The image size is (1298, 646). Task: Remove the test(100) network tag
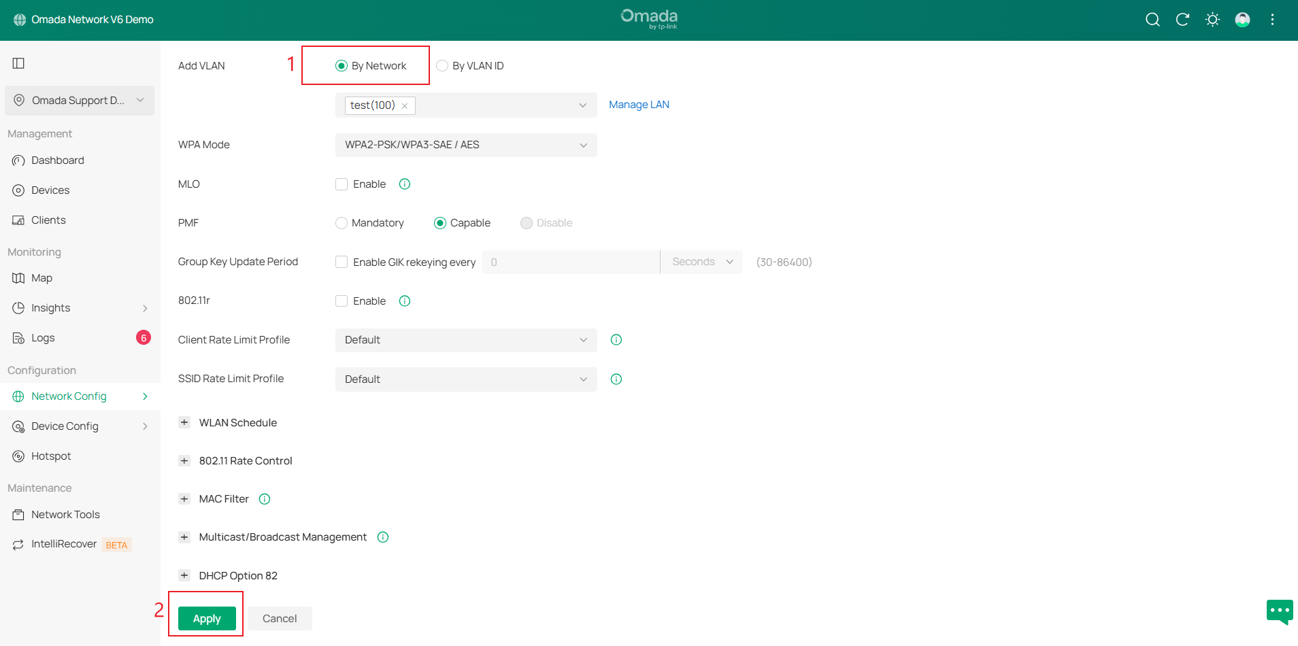coord(404,105)
